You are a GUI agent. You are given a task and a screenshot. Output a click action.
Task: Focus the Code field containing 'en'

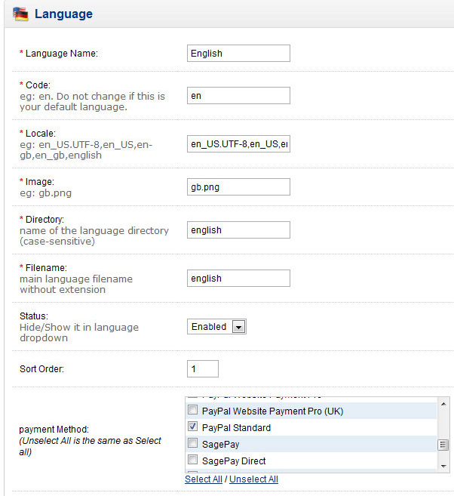click(x=238, y=96)
